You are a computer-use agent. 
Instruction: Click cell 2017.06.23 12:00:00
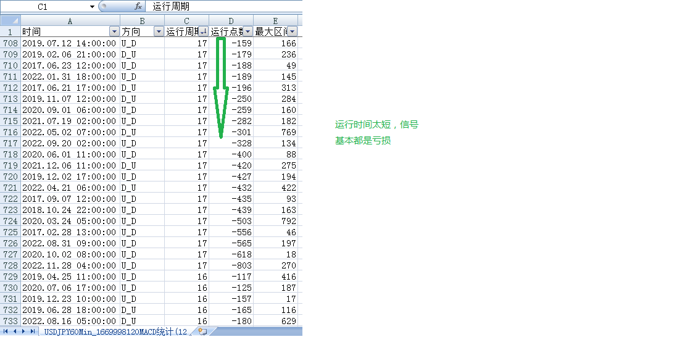[x=70, y=65]
